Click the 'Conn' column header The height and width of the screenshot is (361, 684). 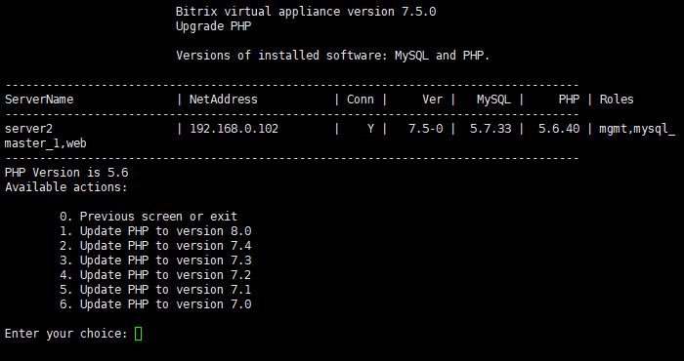(361, 100)
